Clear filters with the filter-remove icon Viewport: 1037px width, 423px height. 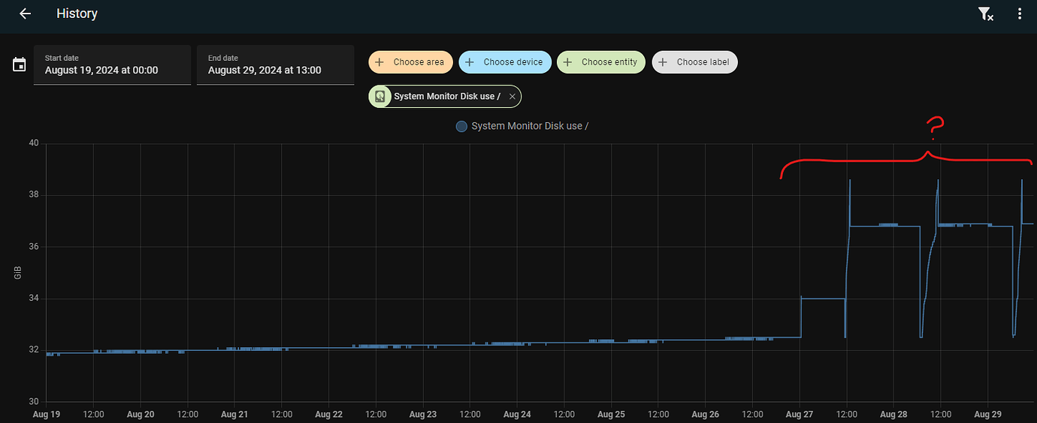(985, 13)
